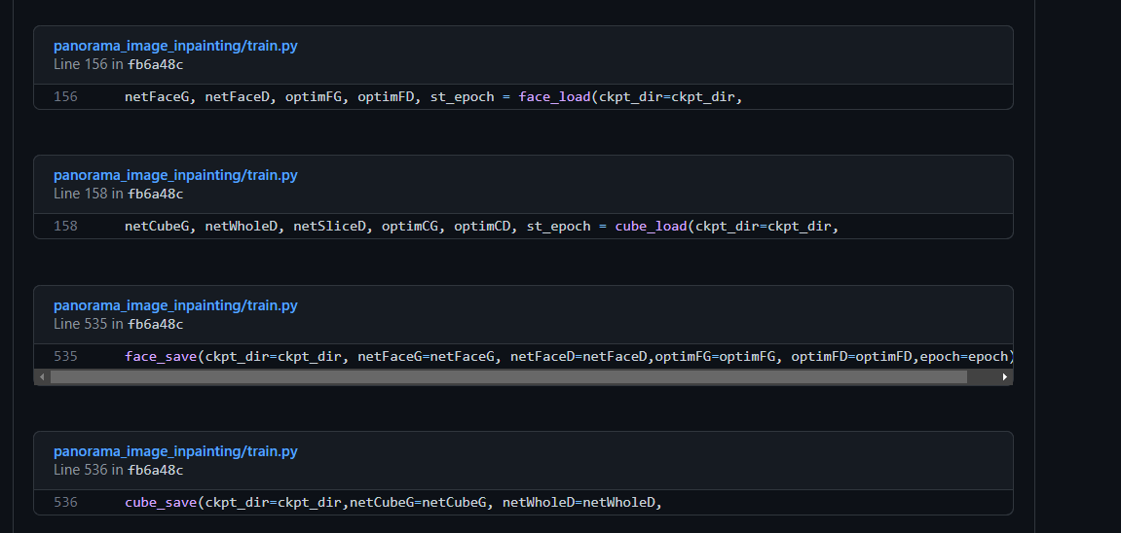
Task: Open train.py link above line 536 snippet
Action: click(175, 451)
